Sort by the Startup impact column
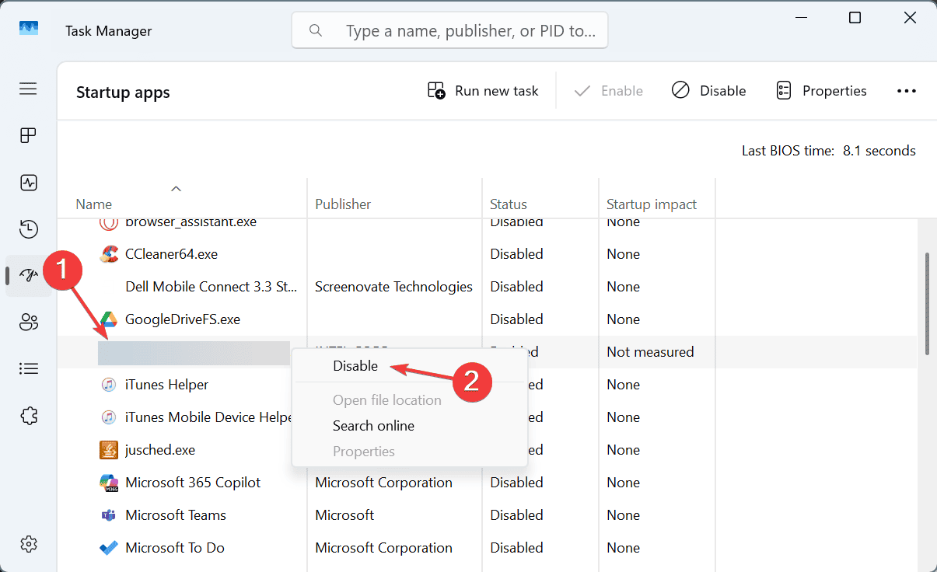Screen dimensions: 937x572 652,204
